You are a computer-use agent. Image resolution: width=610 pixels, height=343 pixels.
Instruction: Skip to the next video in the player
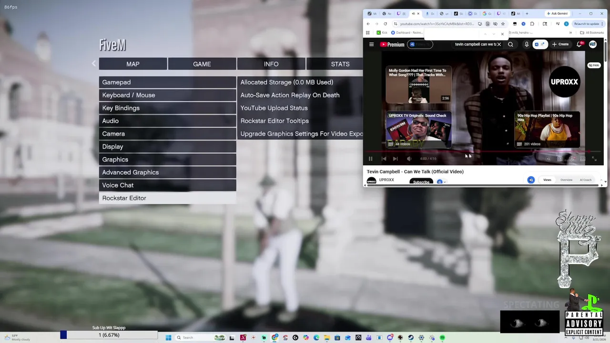pos(395,159)
